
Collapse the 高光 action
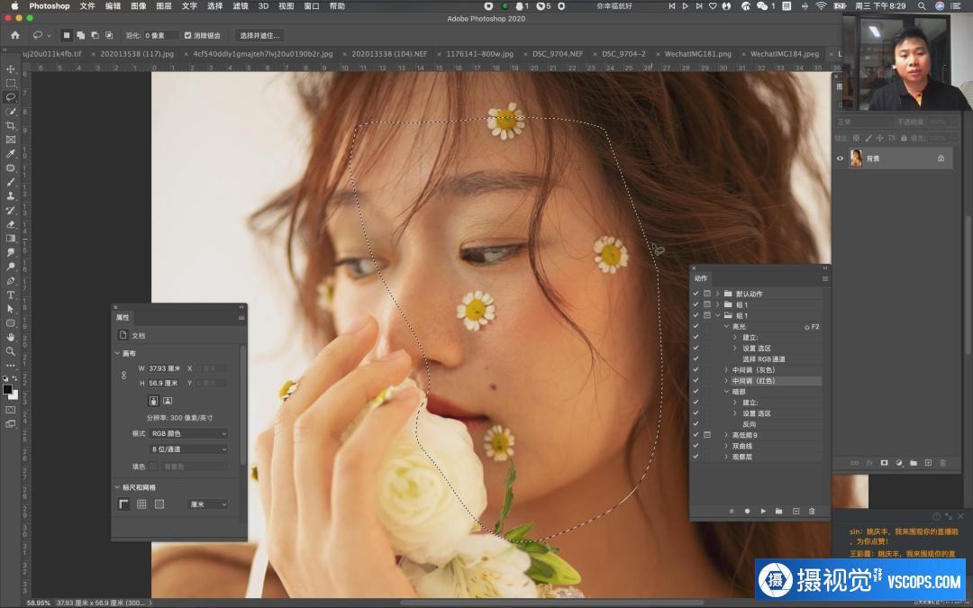(x=727, y=326)
